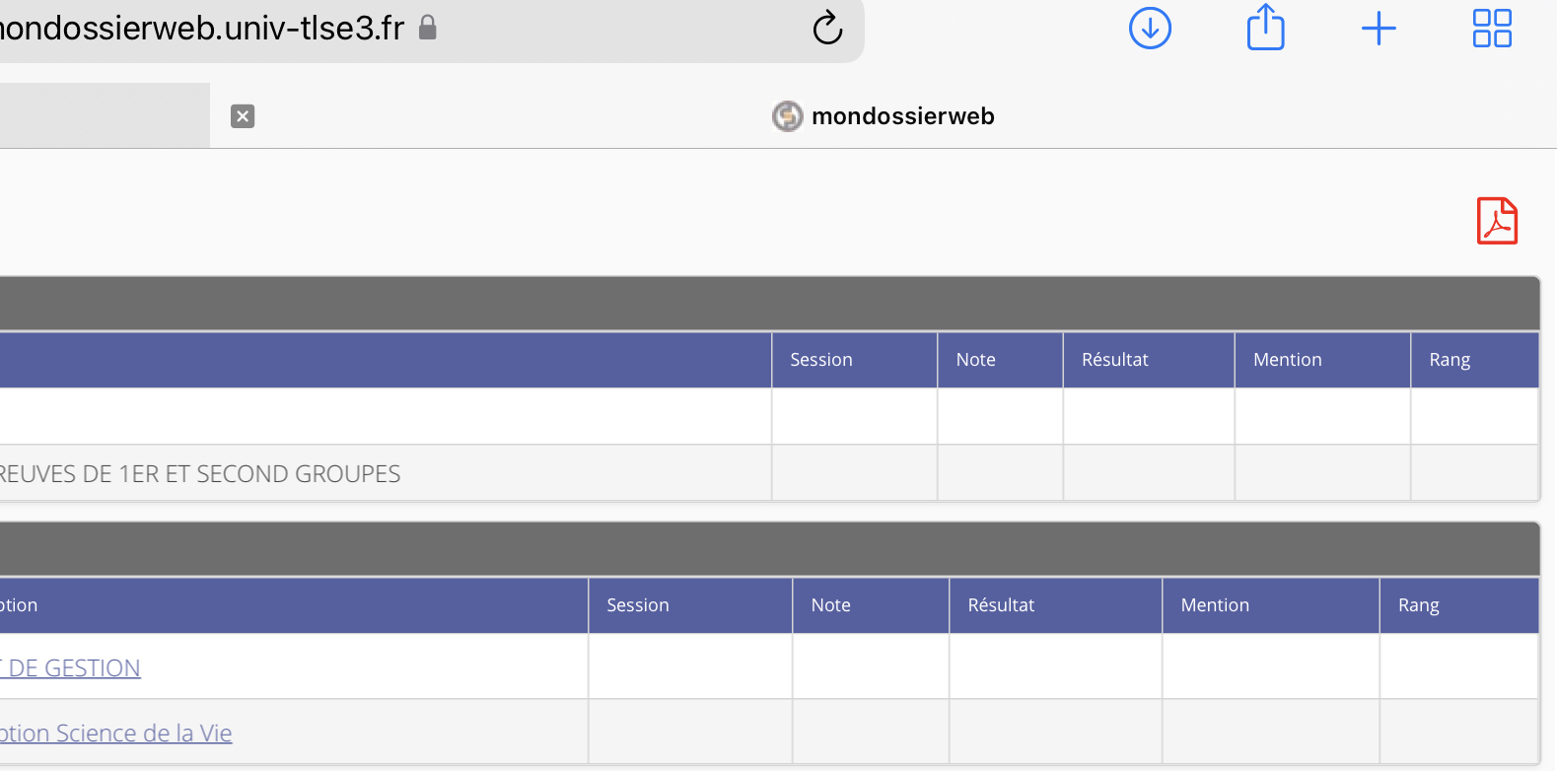Select the 1ER ET SECOND GROUPES row
The width and height of the screenshot is (1557, 771).
199,474
